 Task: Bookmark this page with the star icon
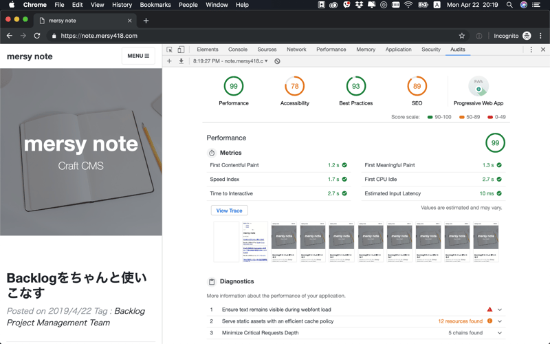click(462, 36)
